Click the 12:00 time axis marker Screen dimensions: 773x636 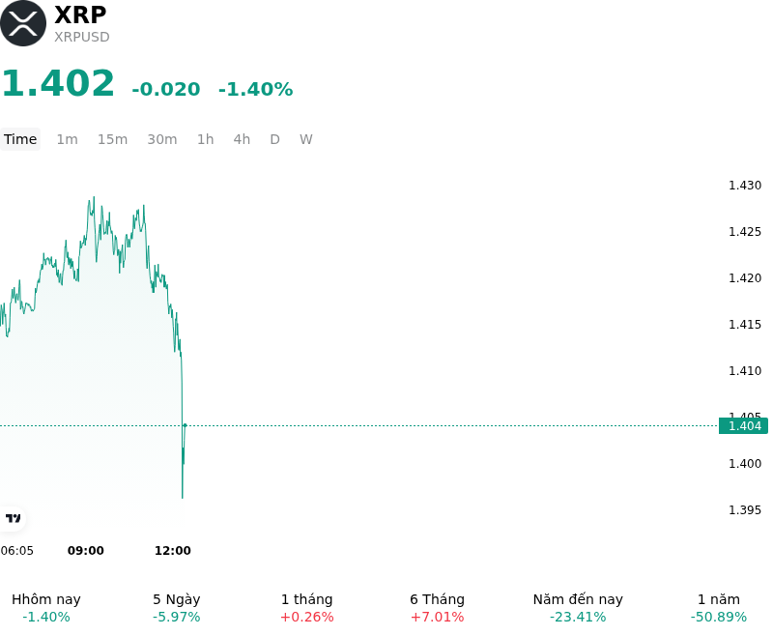pyautogui.click(x=173, y=550)
